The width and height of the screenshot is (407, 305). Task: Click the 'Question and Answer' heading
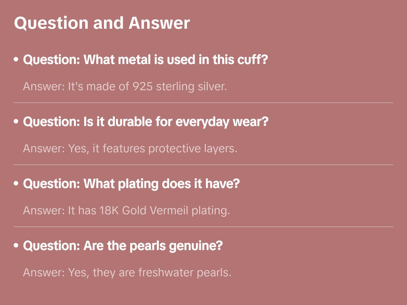click(102, 23)
